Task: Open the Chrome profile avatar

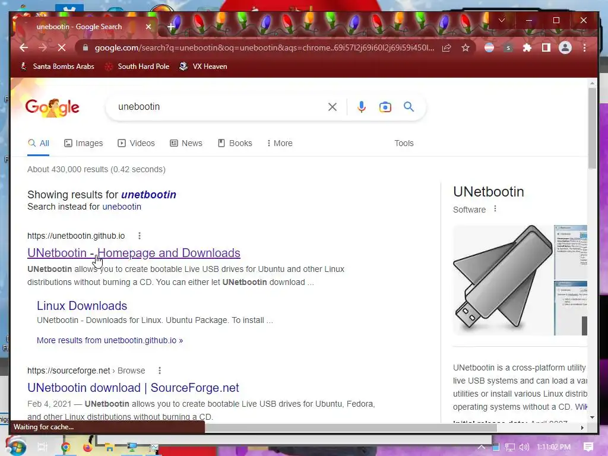Action: tap(565, 47)
